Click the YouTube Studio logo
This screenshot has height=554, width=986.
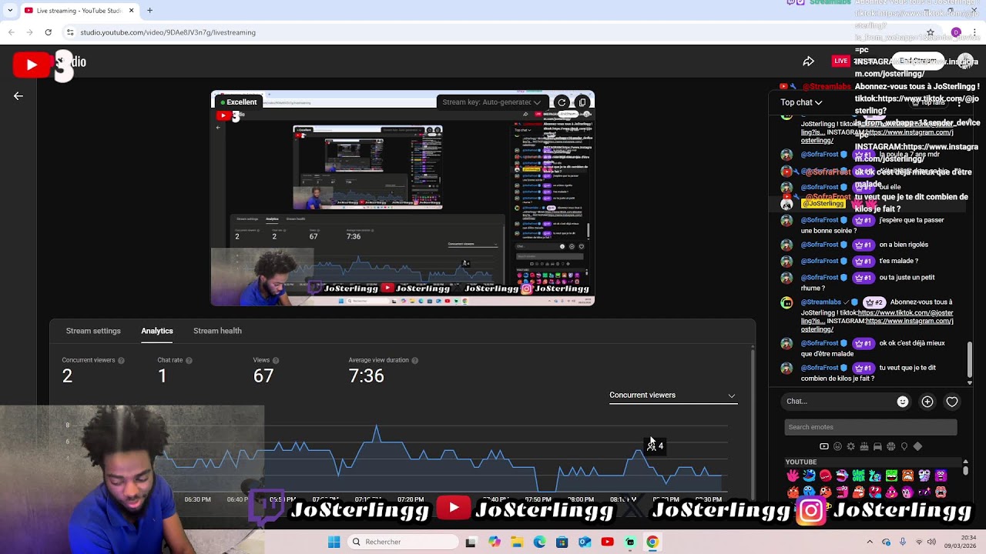click(x=49, y=65)
